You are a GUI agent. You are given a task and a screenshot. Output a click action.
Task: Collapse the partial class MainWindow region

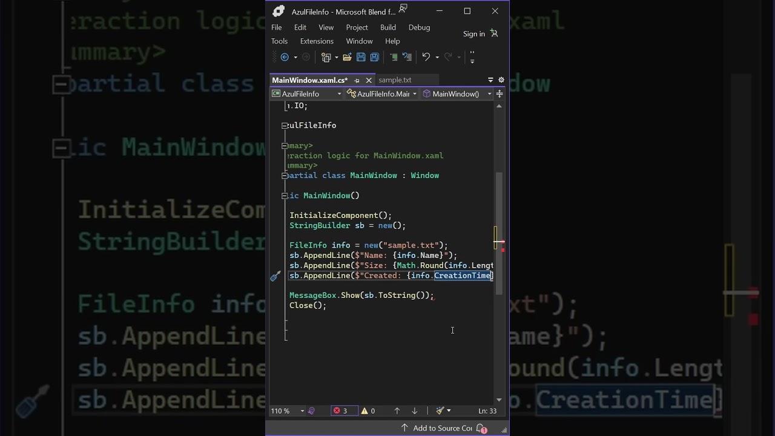coord(285,176)
